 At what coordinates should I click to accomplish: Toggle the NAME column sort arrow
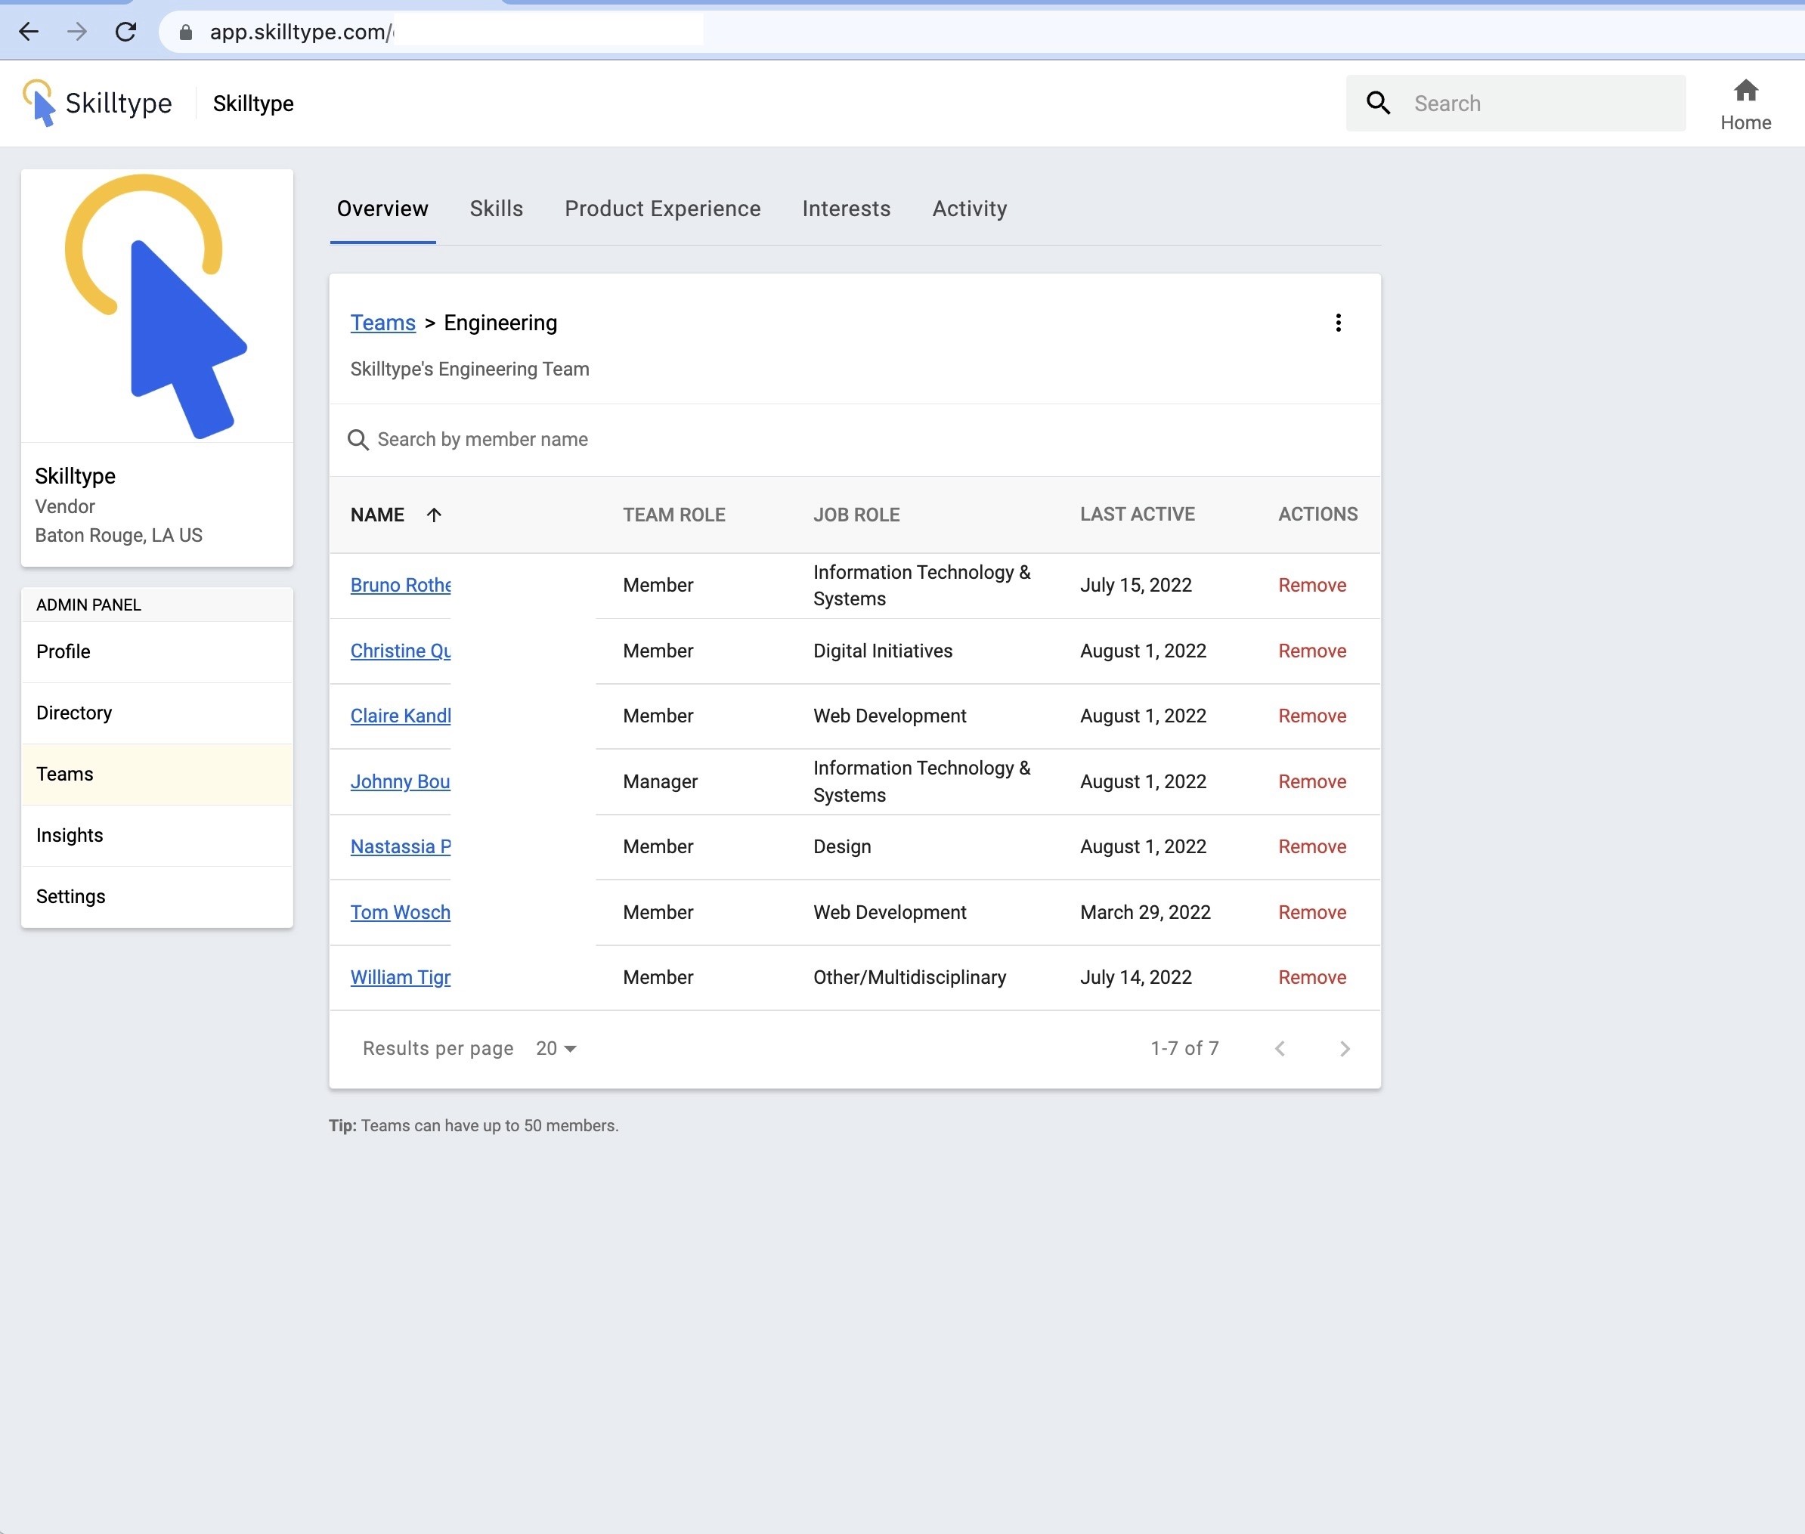click(434, 515)
